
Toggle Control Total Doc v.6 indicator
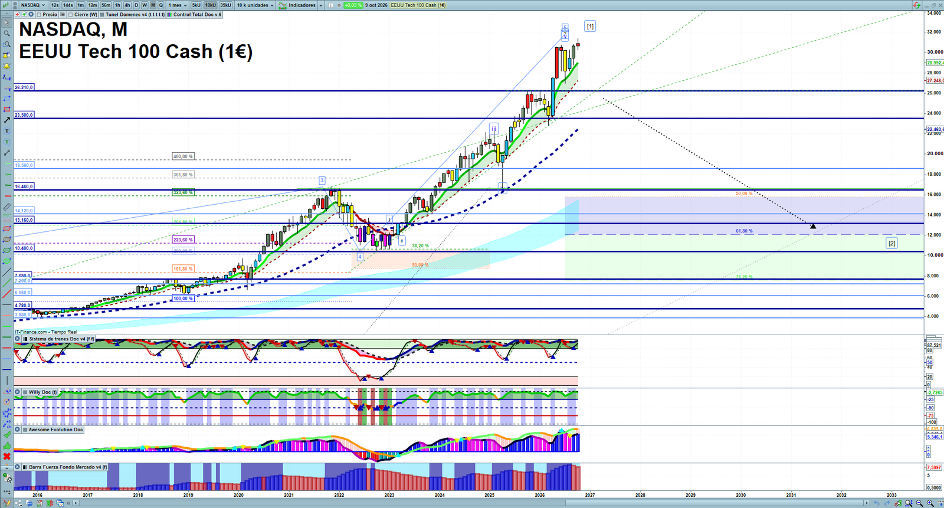click(169, 14)
